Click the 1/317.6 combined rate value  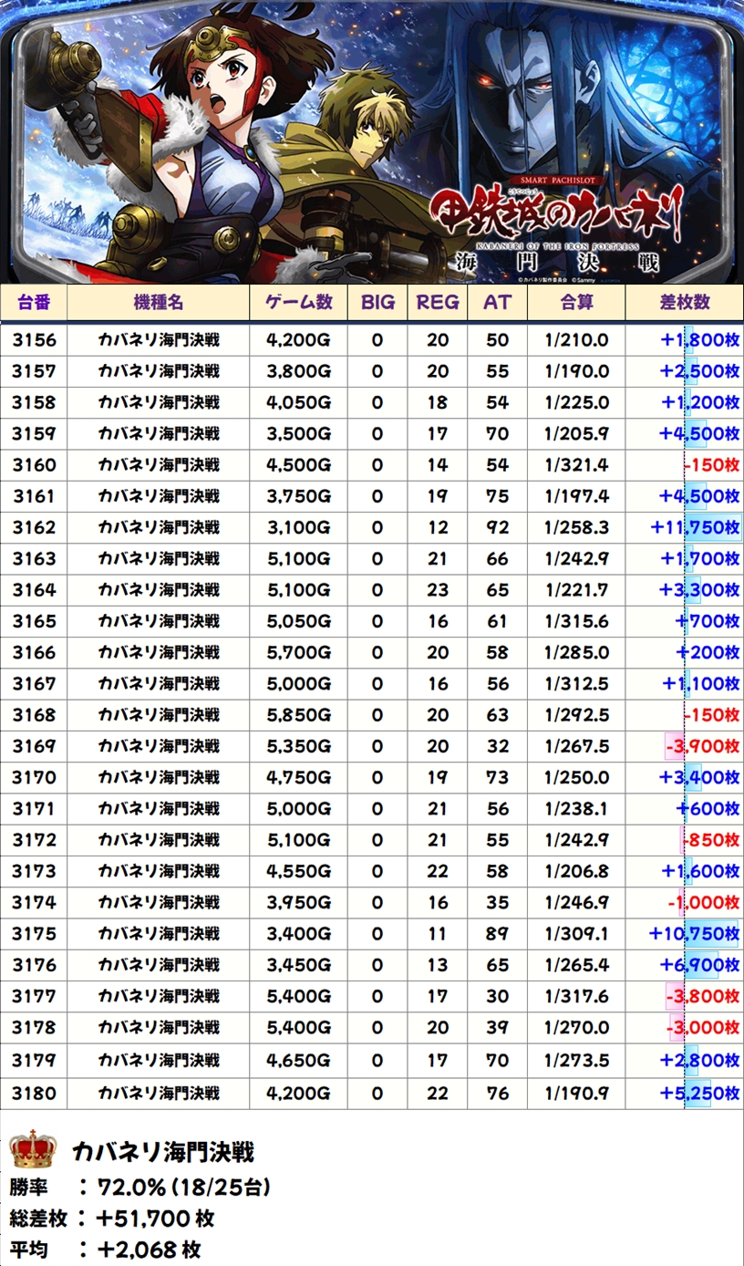576,996
